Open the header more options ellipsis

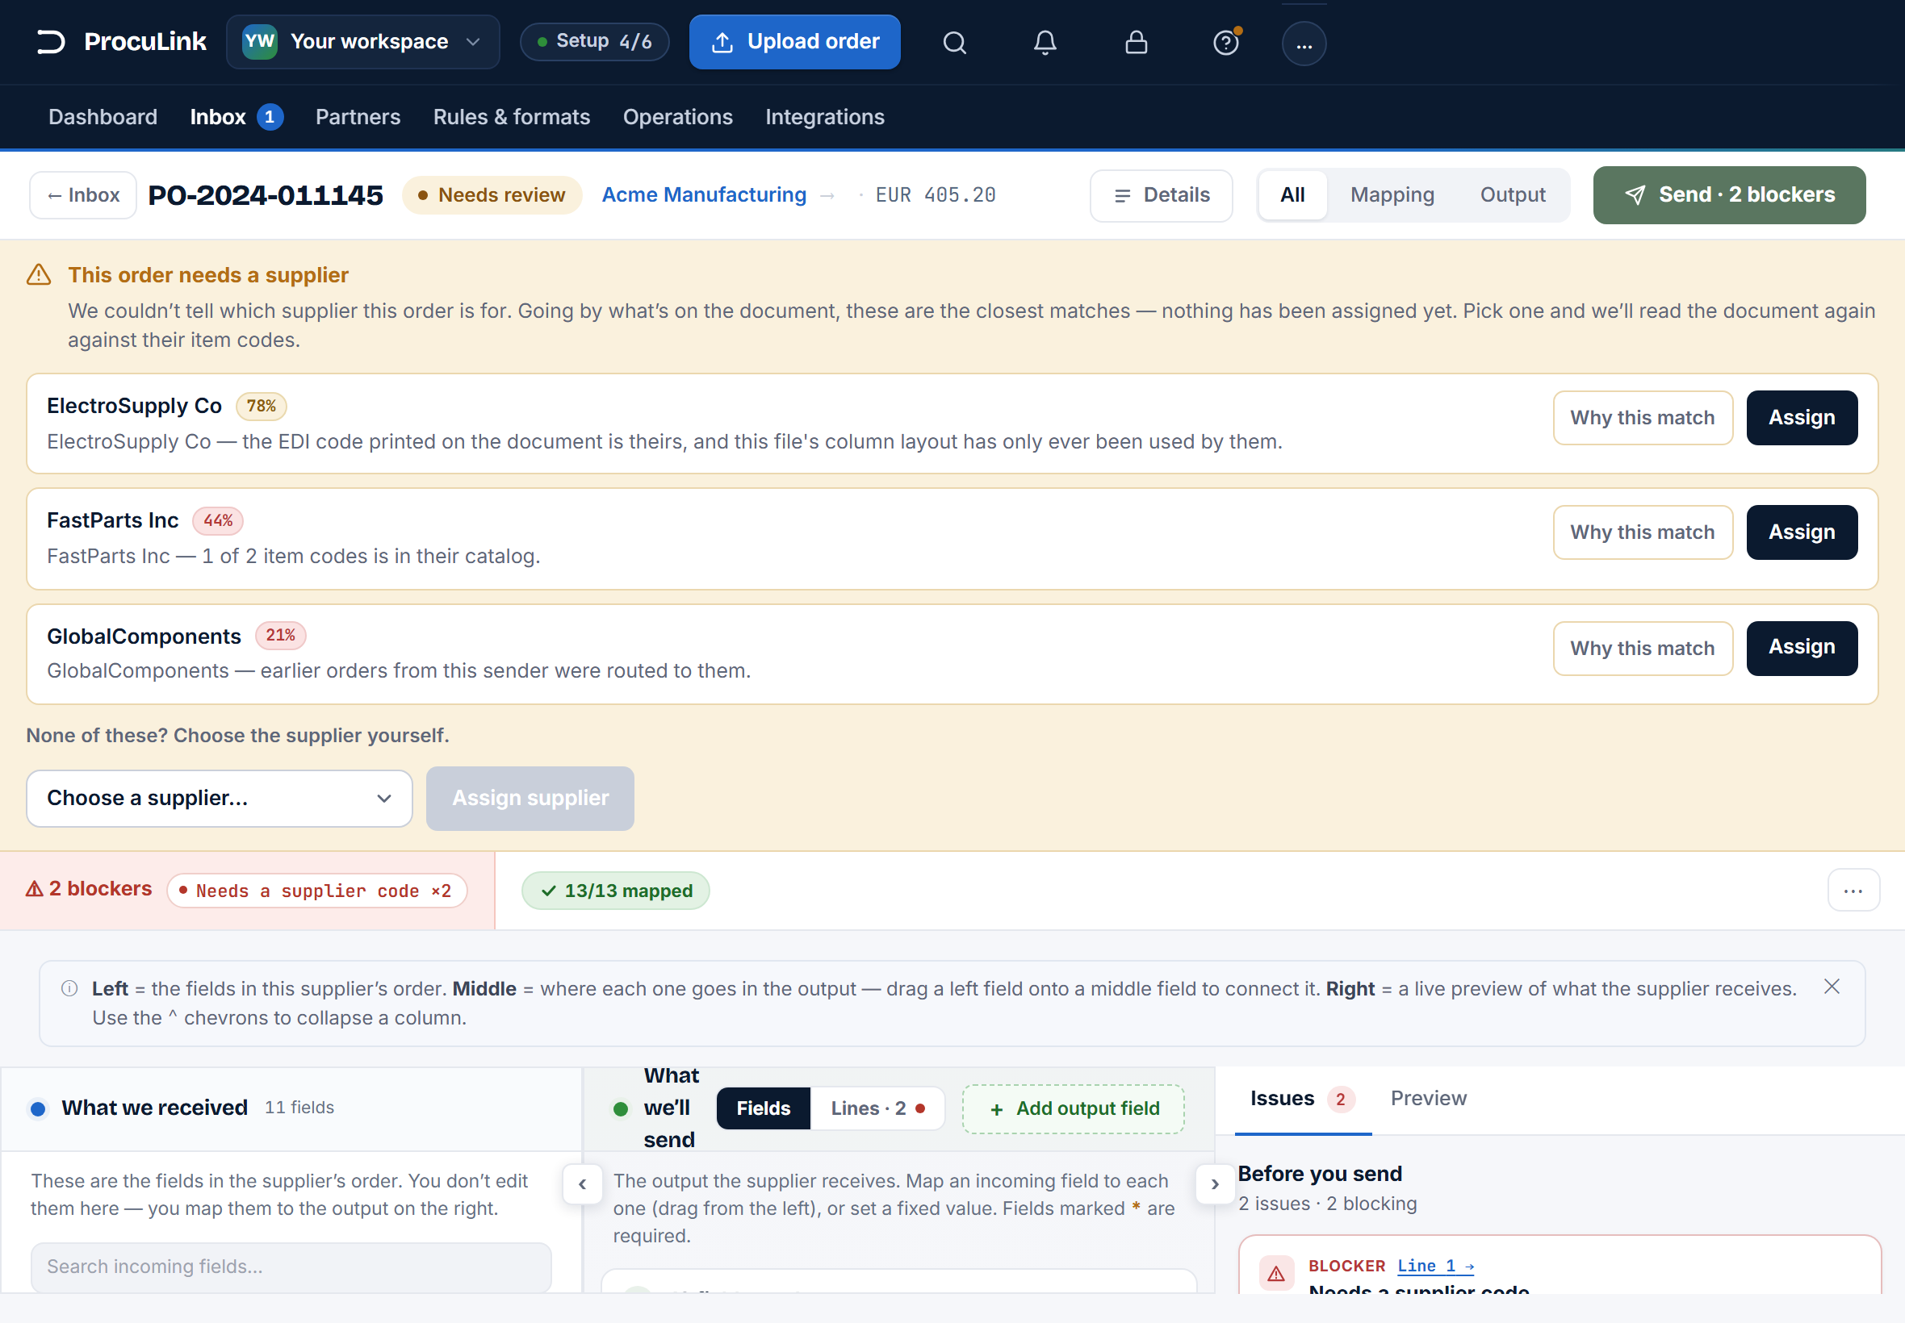[1304, 43]
